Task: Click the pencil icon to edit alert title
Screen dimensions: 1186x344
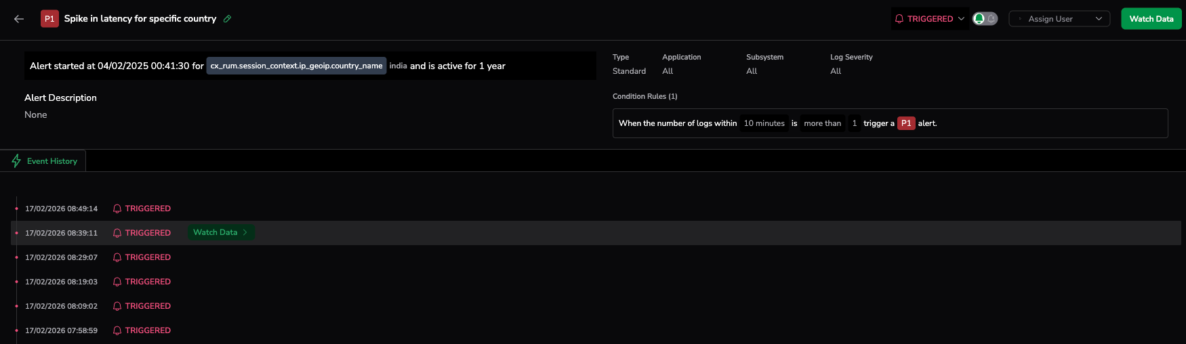Action: (228, 19)
